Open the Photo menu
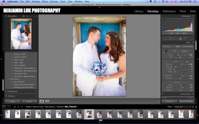199x124 pixels. point(45,1)
